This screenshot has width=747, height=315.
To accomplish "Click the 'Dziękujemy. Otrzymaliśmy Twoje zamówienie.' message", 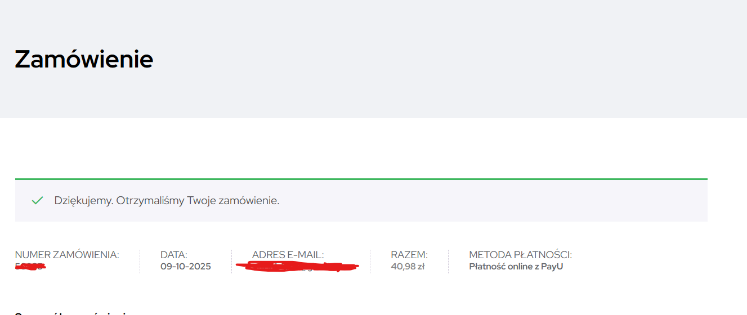I will pyautogui.click(x=167, y=200).
